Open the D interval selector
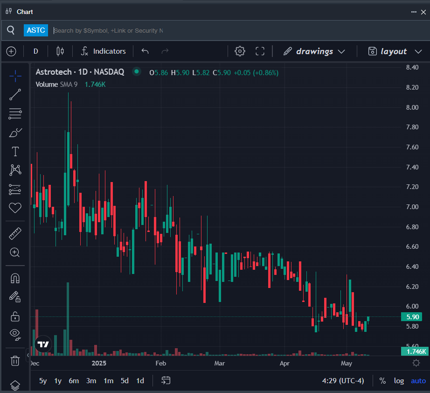 pos(35,51)
